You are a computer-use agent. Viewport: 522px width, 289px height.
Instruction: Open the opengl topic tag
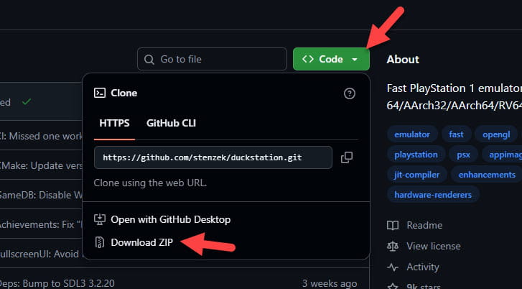(496, 134)
